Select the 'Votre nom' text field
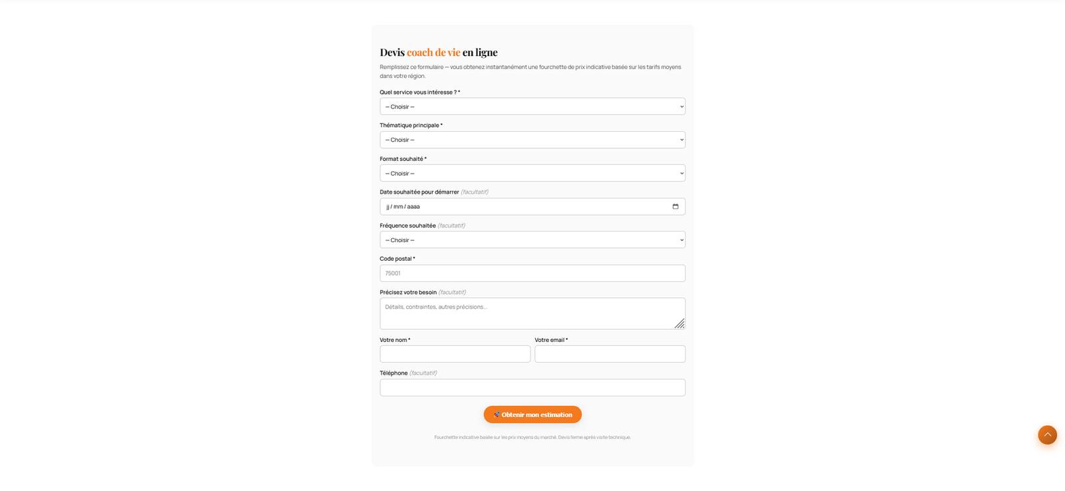 click(x=455, y=354)
